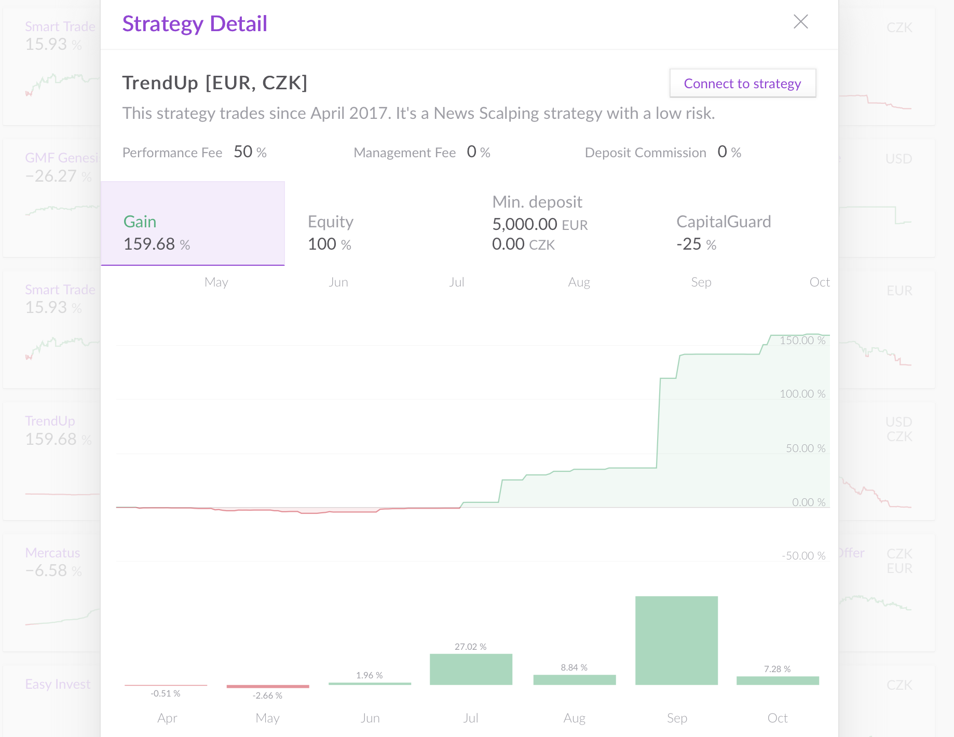The image size is (954, 737).
Task: Open the GMF Genesis strategy card behind dialog
Action: point(51,197)
